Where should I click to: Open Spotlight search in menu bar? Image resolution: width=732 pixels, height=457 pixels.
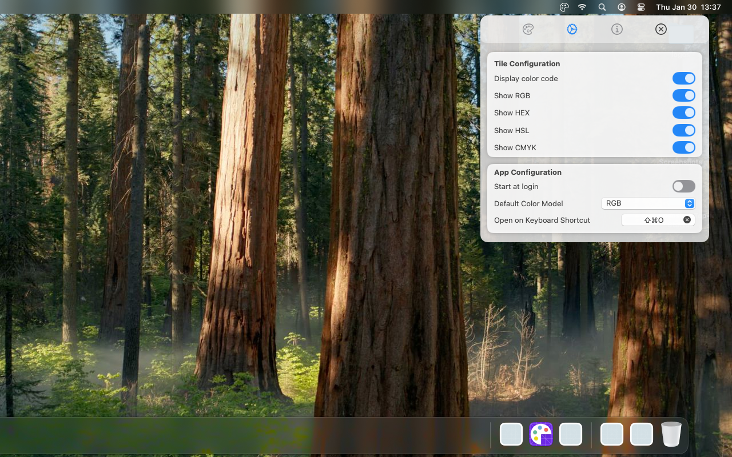(x=602, y=7)
